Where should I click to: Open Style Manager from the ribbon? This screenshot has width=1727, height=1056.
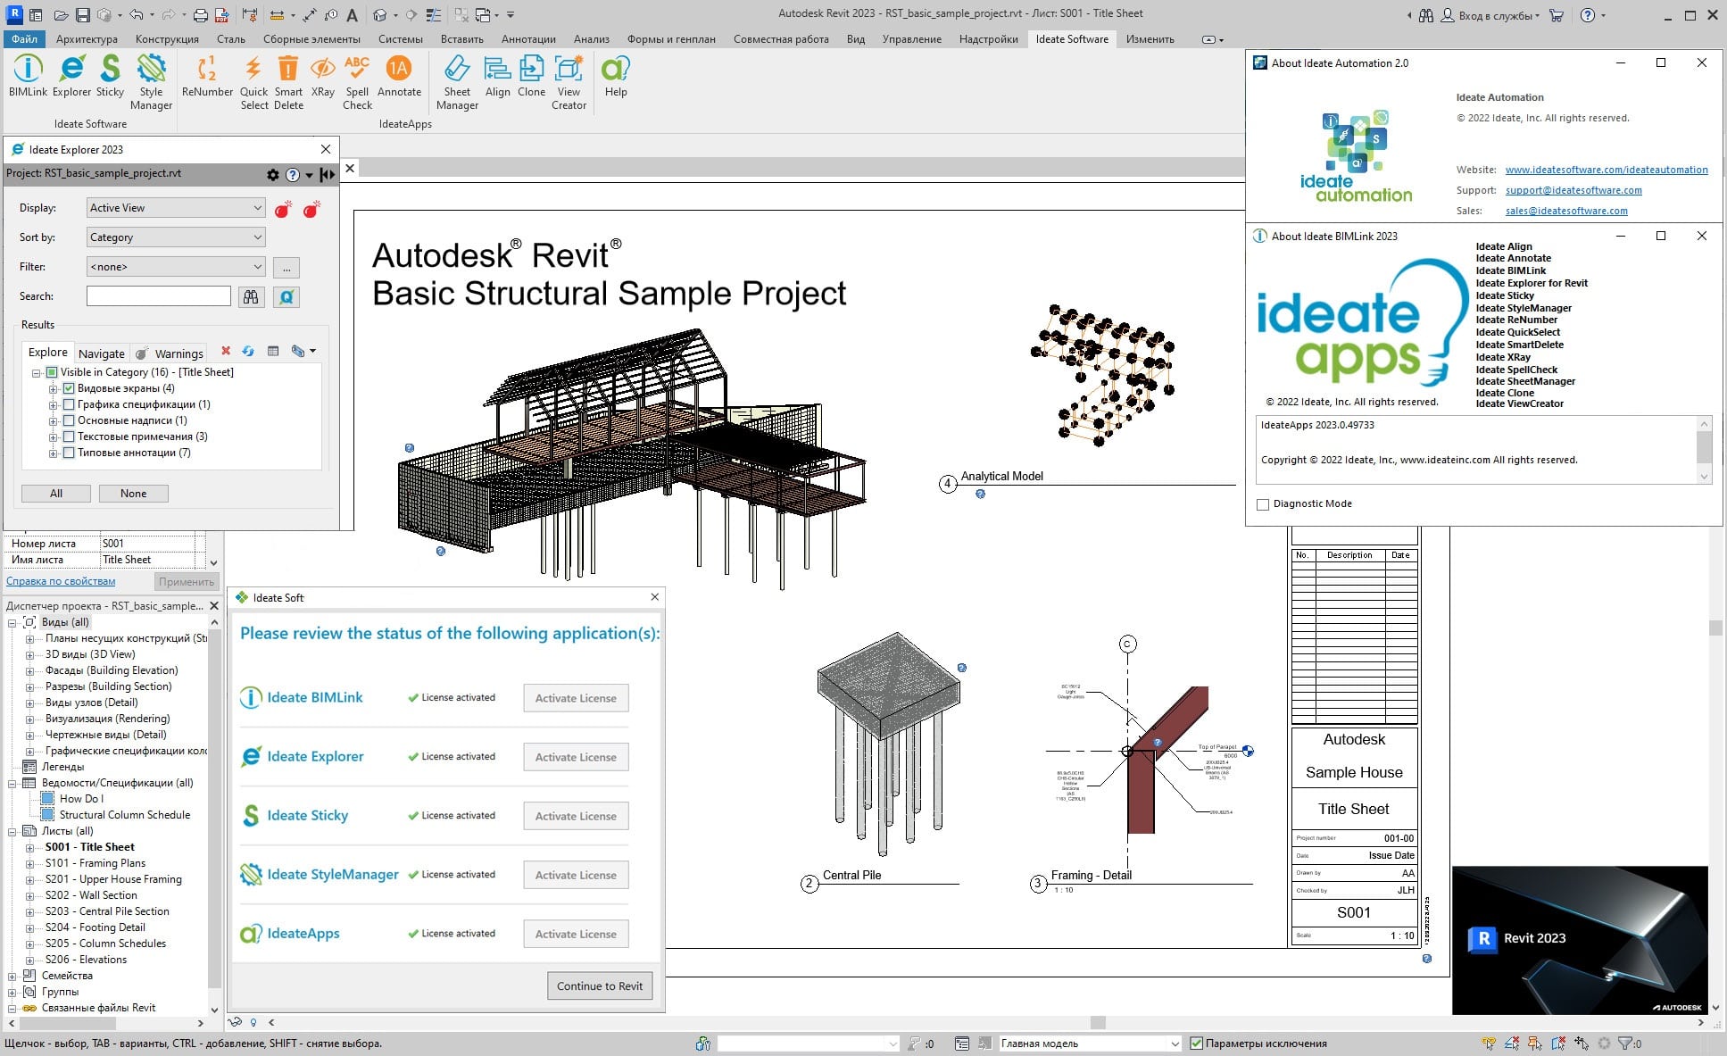tap(151, 82)
